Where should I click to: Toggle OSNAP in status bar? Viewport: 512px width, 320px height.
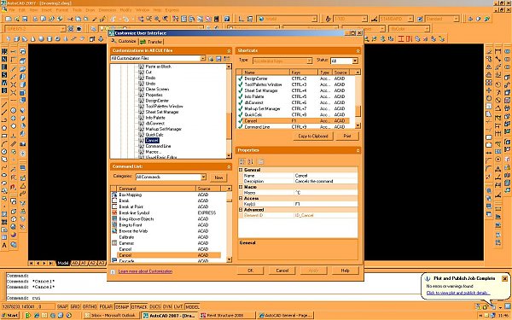tap(122, 306)
